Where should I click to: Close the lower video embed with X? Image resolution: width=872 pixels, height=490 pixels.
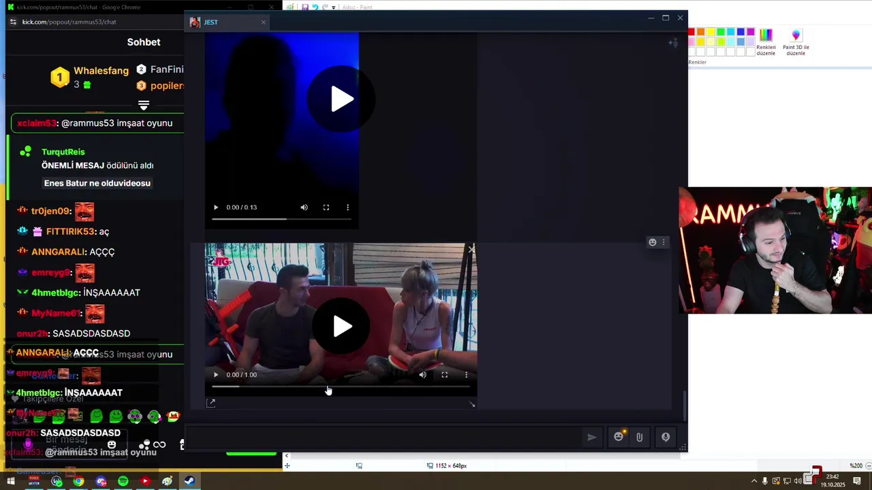point(471,249)
